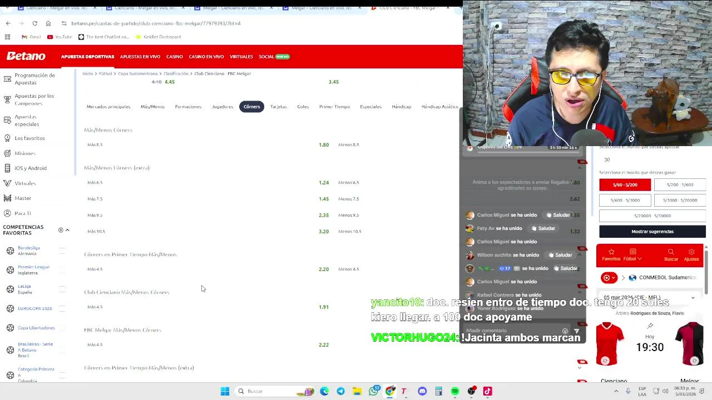Open Copa Sudamericana breadcrumb link
Screen dimensions: 712x400
coord(137,73)
